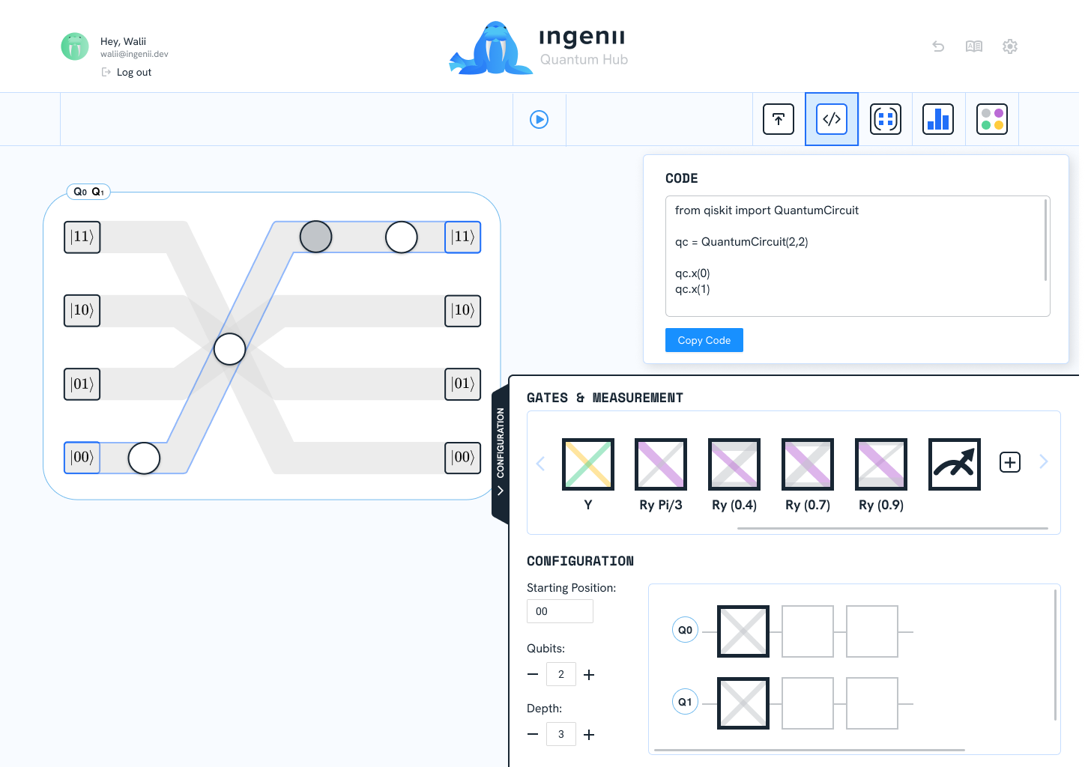This screenshot has width=1085, height=767.
Task: Open the matrix view panel
Action: [886, 118]
